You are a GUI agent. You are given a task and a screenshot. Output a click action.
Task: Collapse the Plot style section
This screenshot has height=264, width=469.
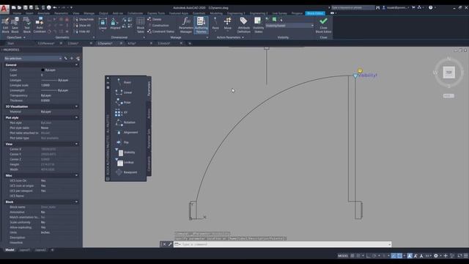(76, 117)
